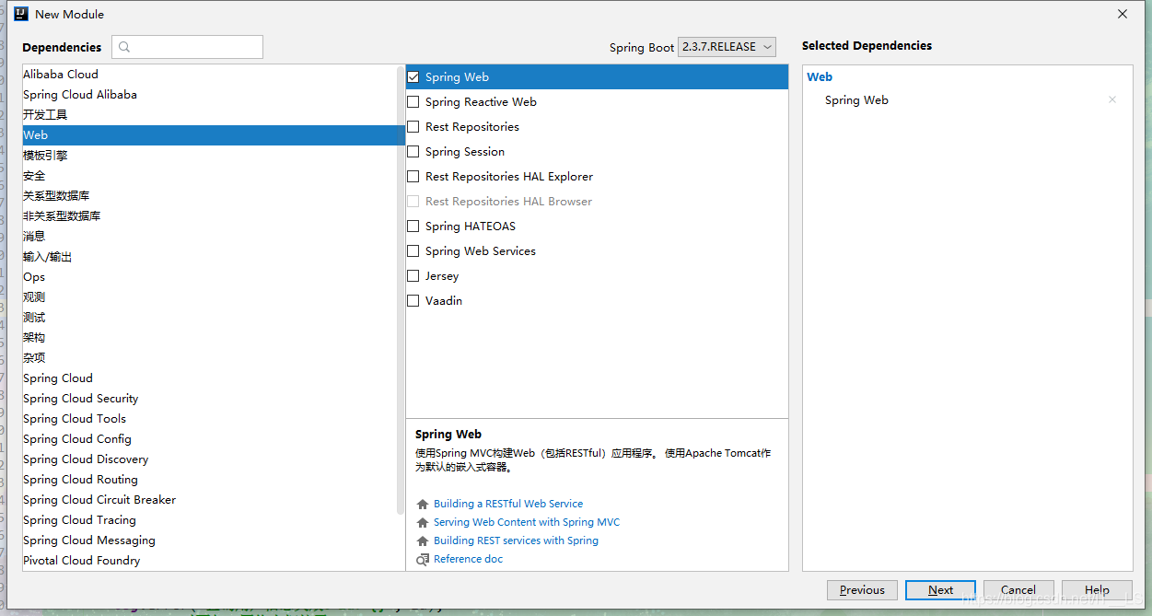Open the 安全 category

click(x=210, y=176)
